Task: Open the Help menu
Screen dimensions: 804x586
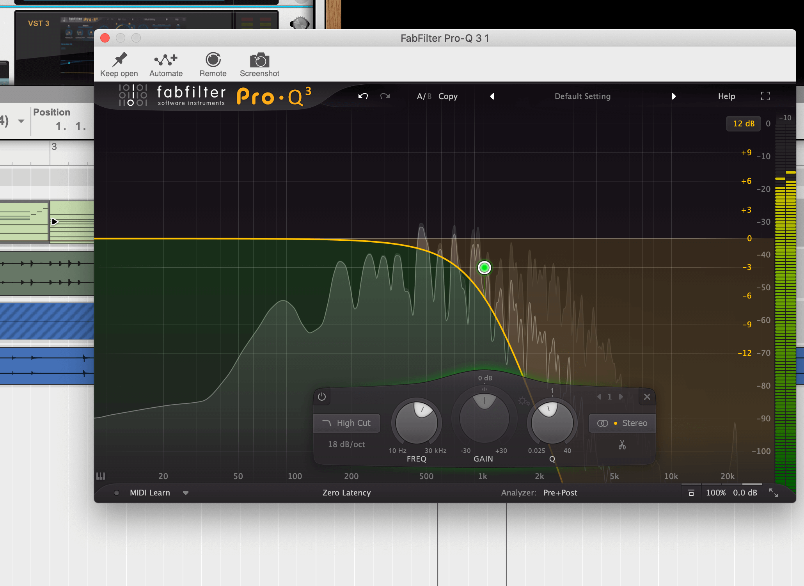Action: pyautogui.click(x=726, y=96)
